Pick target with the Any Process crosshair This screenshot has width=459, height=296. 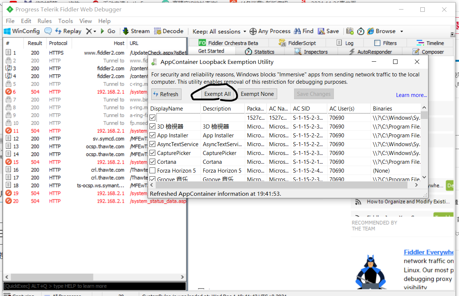[270, 31]
